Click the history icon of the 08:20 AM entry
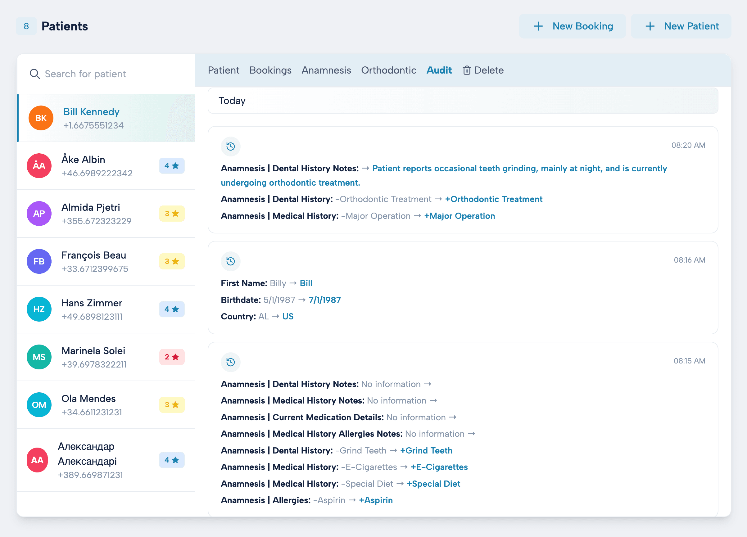The image size is (747, 537). click(x=231, y=146)
